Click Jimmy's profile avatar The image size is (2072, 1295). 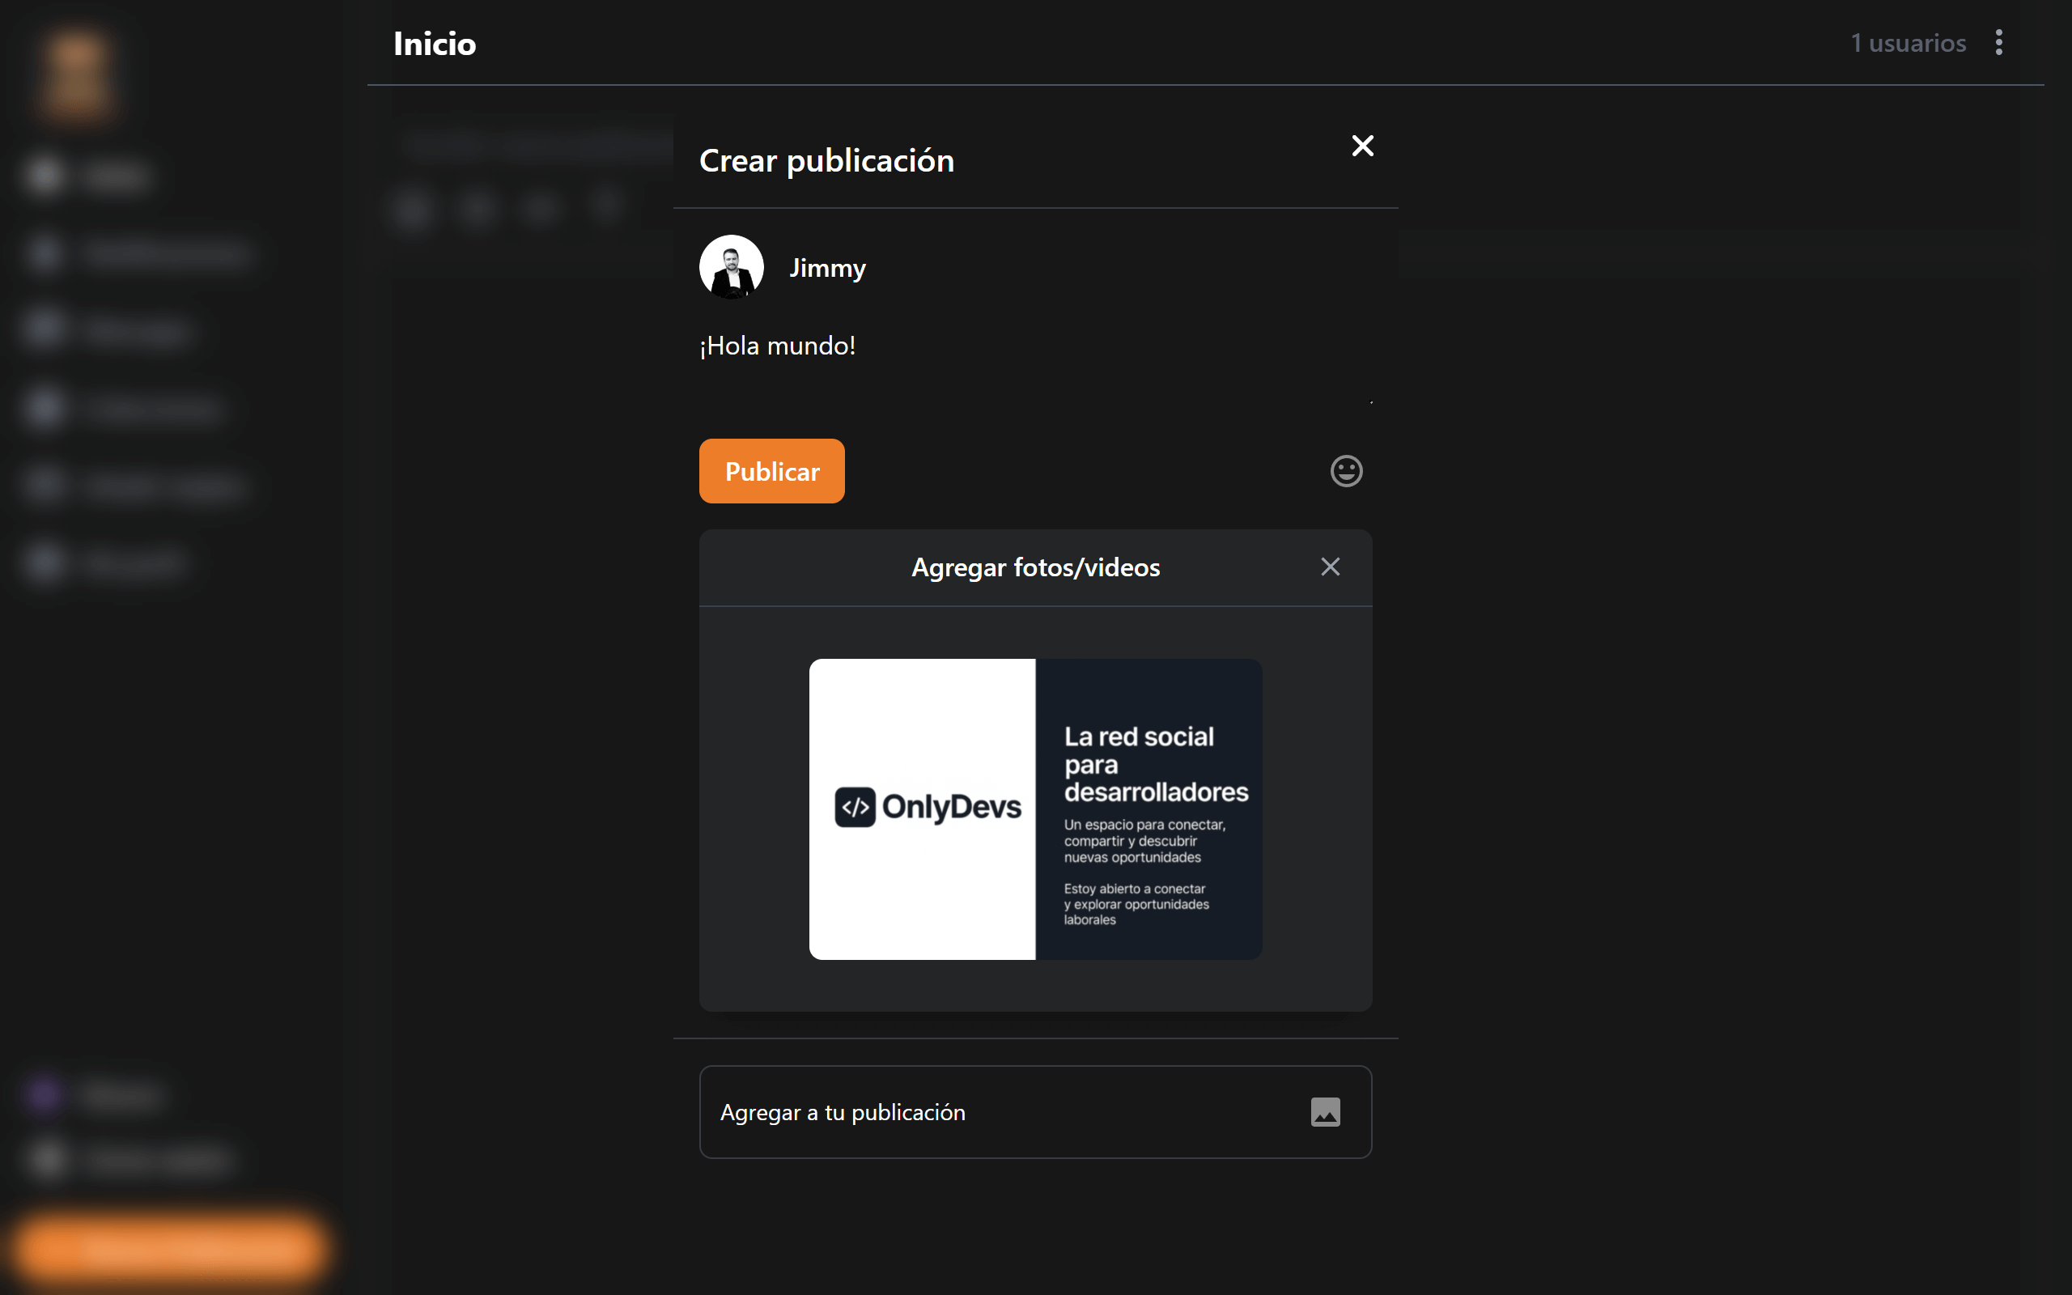[x=731, y=267]
